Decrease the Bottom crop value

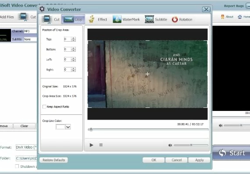74,50
